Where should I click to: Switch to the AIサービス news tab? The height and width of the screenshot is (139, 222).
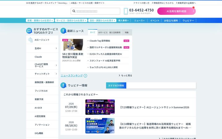(x=103, y=32)
